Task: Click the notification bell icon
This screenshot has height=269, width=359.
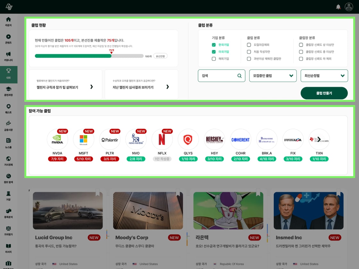Action: (338, 7)
